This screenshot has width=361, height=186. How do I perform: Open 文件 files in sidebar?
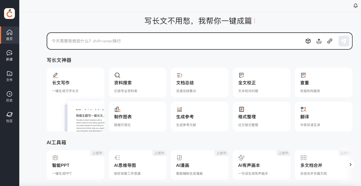tap(9, 76)
